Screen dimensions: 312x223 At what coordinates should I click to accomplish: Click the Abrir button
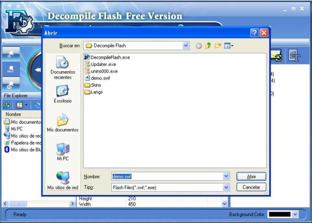click(251, 177)
